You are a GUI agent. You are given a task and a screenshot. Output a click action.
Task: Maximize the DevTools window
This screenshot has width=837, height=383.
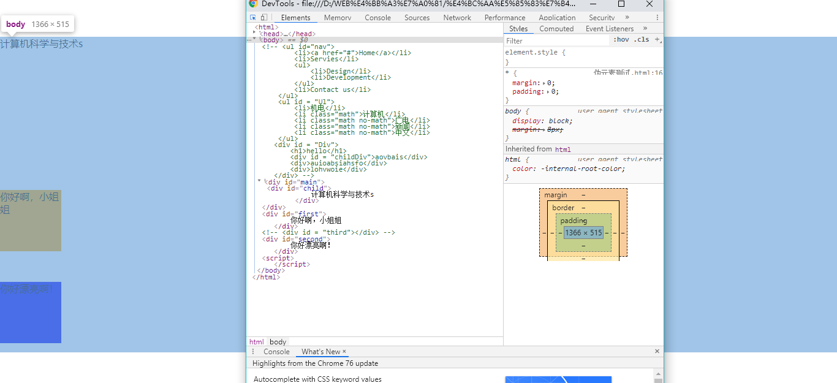(x=621, y=4)
